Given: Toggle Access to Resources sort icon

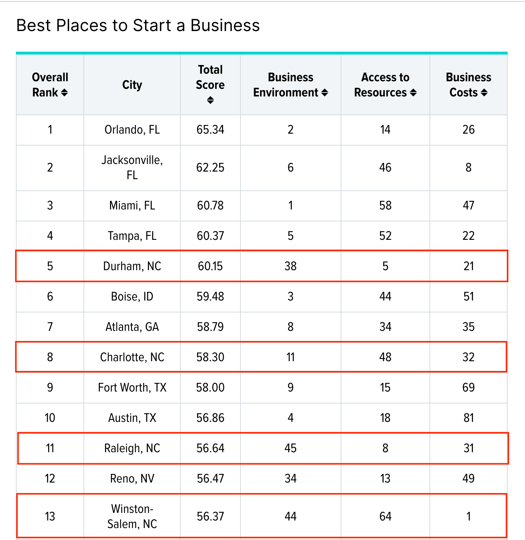Looking at the screenshot, I should pyautogui.click(x=413, y=93).
